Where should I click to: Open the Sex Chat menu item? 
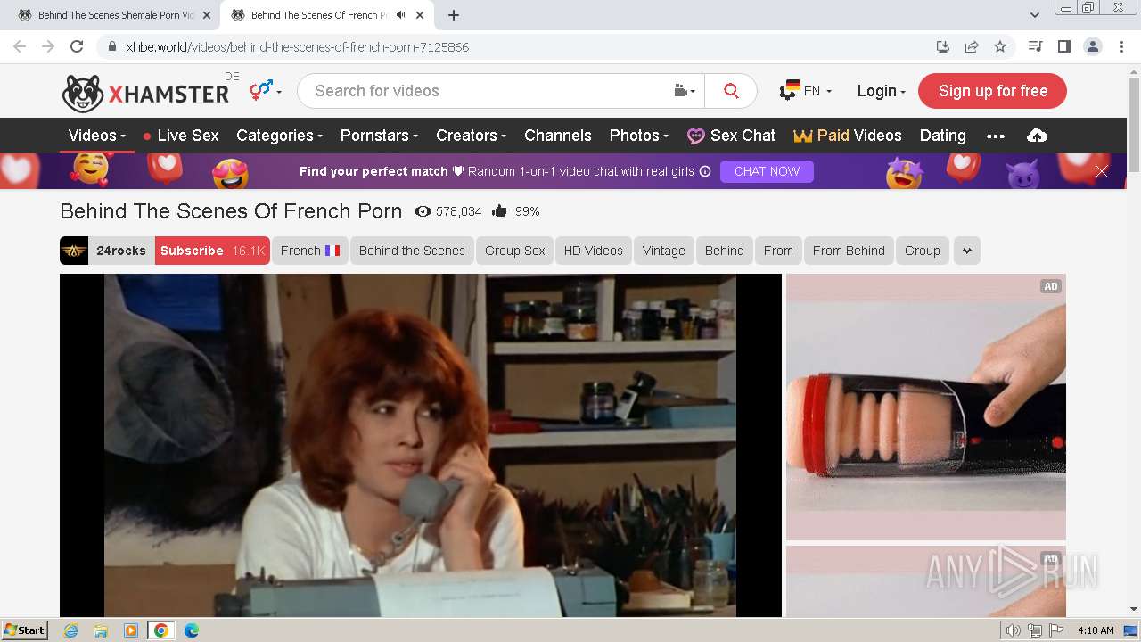click(731, 136)
